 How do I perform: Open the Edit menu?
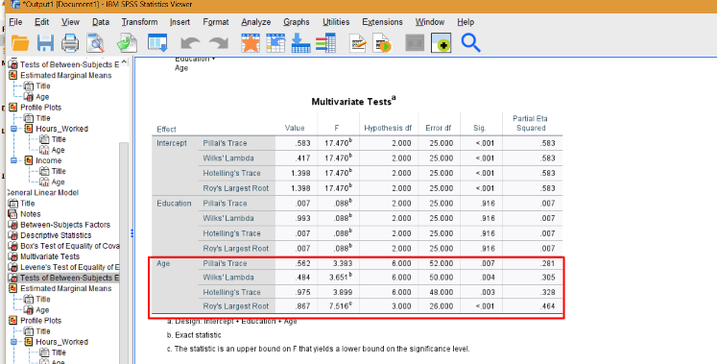[x=42, y=22]
